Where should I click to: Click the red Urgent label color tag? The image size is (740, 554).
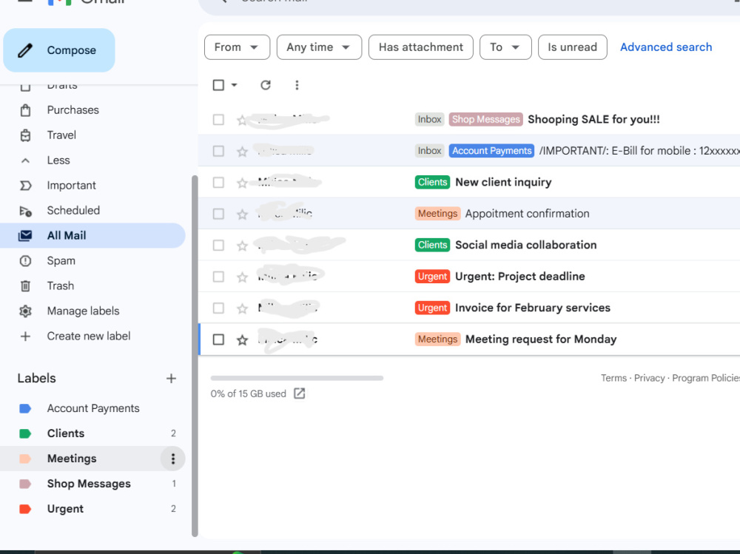point(25,509)
